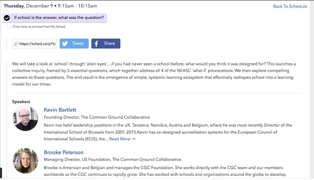Uncheck the session checkmark circle icon
The height and width of the screenshot is (180, 314).
(7, 18)
